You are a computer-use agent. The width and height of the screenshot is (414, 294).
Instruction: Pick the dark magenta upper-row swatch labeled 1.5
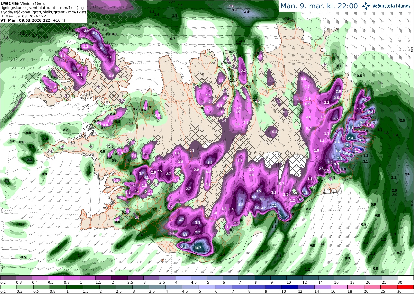point(103,278)
